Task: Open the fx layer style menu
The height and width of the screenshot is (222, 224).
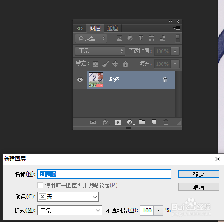Action: (x=105, y=122)
